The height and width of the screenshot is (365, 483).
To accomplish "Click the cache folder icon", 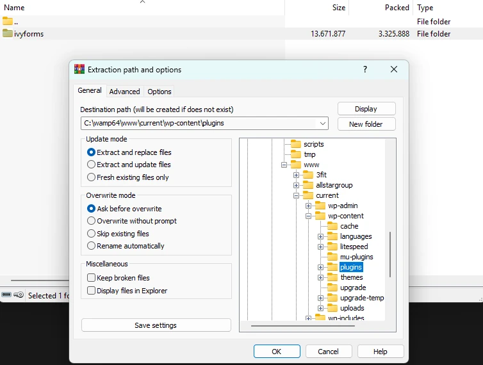I will (x=332, y=226).
